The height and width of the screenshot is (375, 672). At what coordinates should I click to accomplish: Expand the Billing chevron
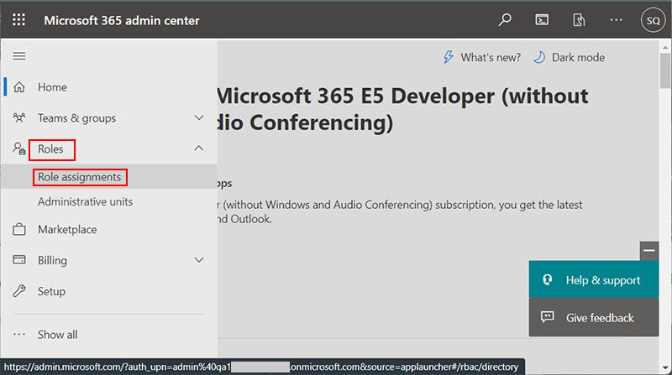tap(199, 260)
